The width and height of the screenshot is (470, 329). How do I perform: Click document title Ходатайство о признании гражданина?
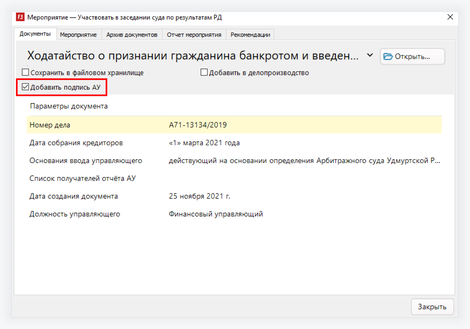(193, 55)
